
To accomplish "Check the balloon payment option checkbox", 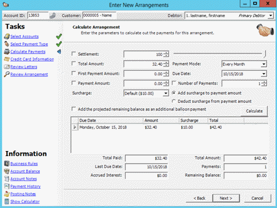I will point(74,109).
